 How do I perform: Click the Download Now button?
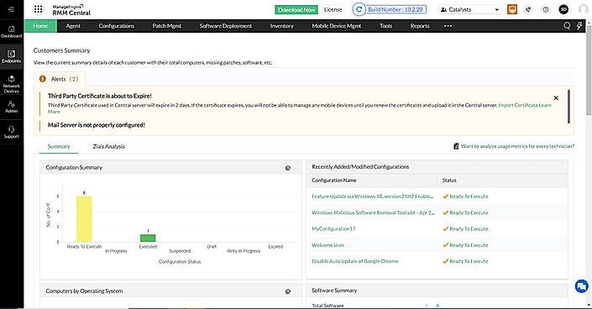point(296,9)
